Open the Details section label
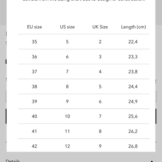This screenshot has height=162, width=162. 13,161
